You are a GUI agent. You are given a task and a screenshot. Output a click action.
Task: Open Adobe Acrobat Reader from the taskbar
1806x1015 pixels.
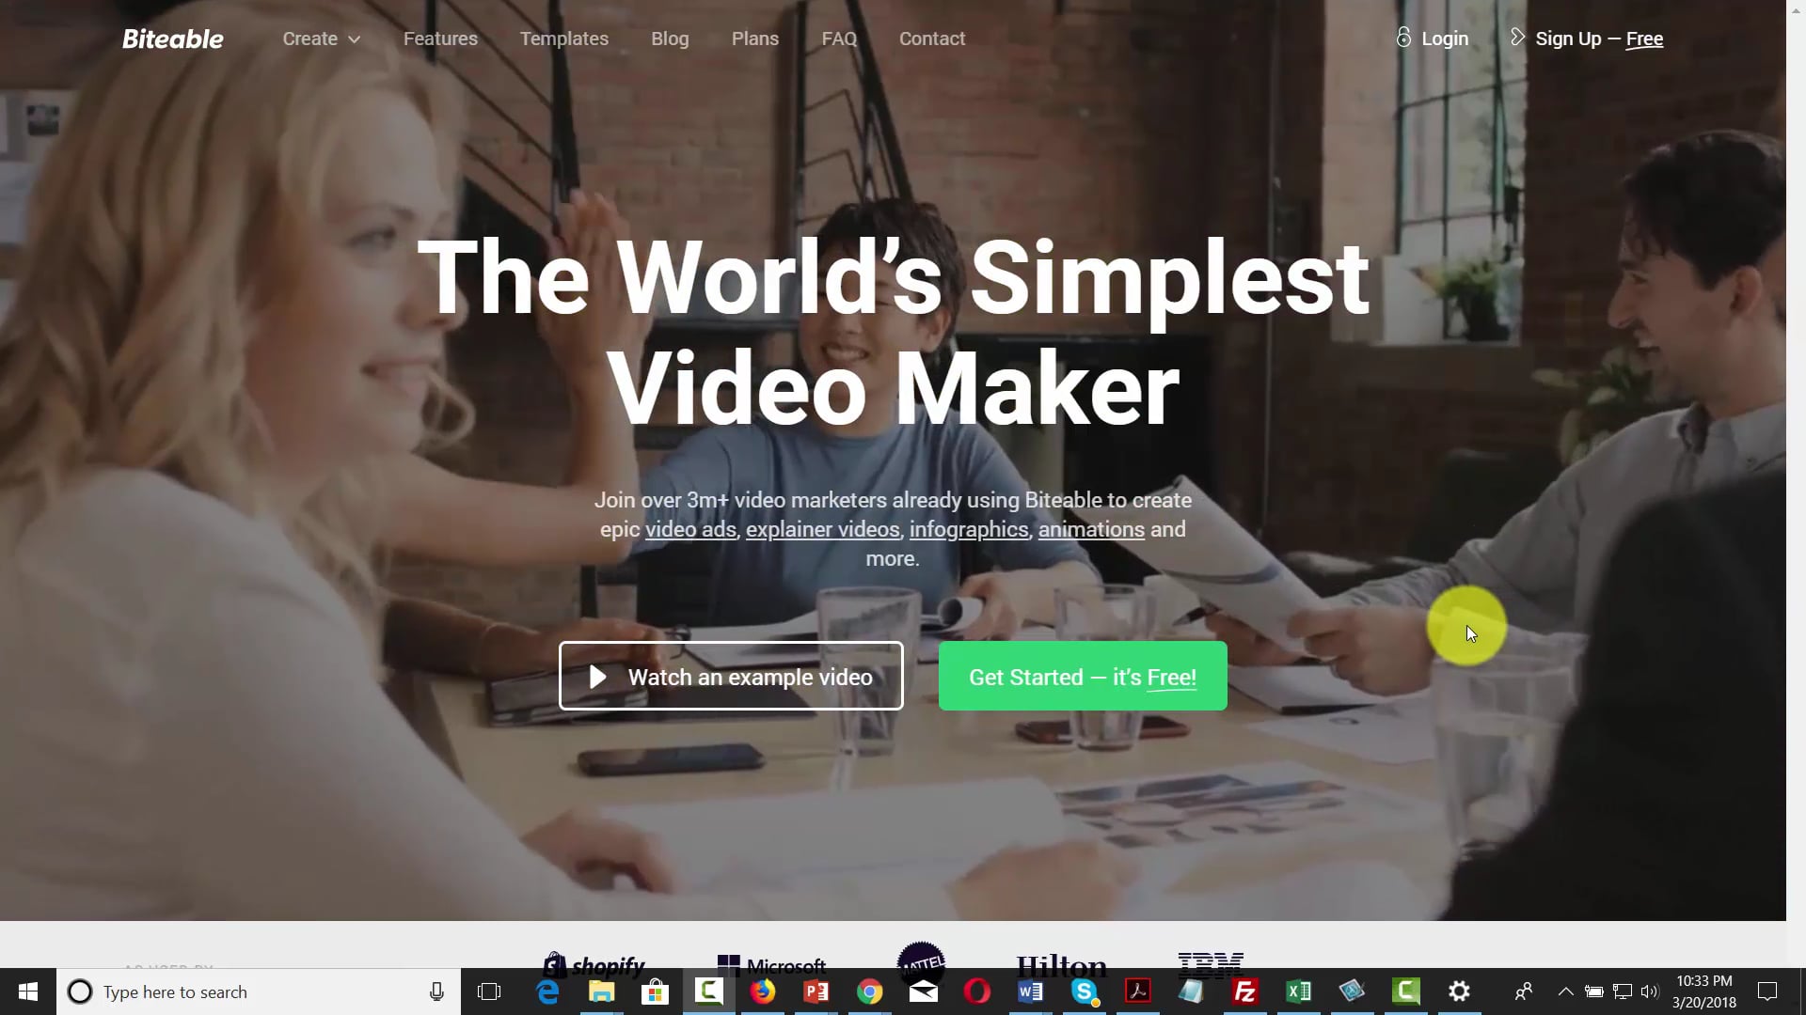click(x=1136, y=992)
